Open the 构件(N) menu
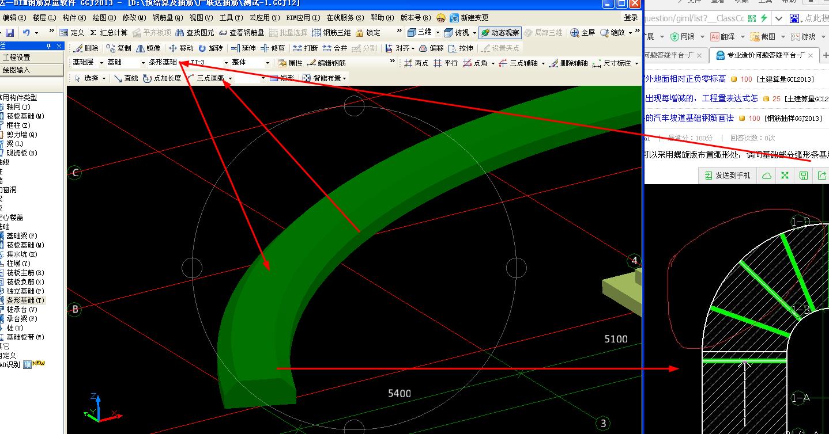829x434 pixels. pyautogui.click(x=73, y=18)
